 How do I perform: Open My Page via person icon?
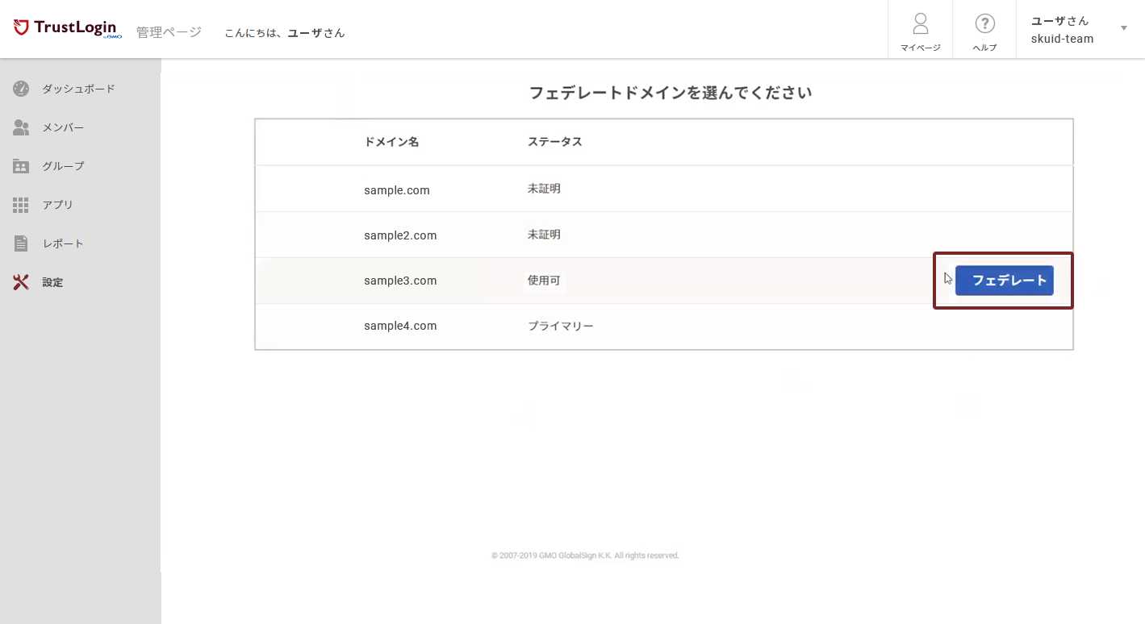pos(920,23)
